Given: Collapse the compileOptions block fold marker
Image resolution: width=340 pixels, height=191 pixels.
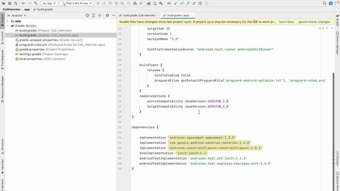Looking at the screenshot, I should pos(131,96).
